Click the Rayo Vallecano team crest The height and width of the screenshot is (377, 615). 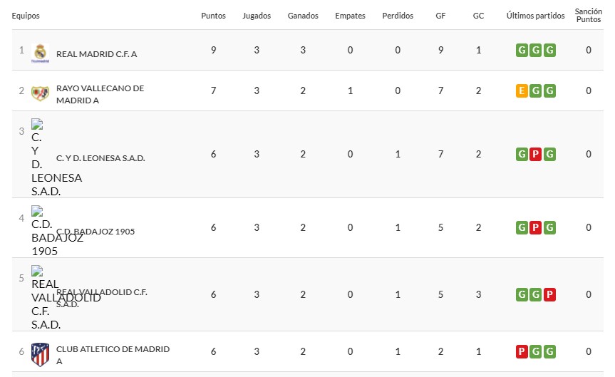click(40, 93)
